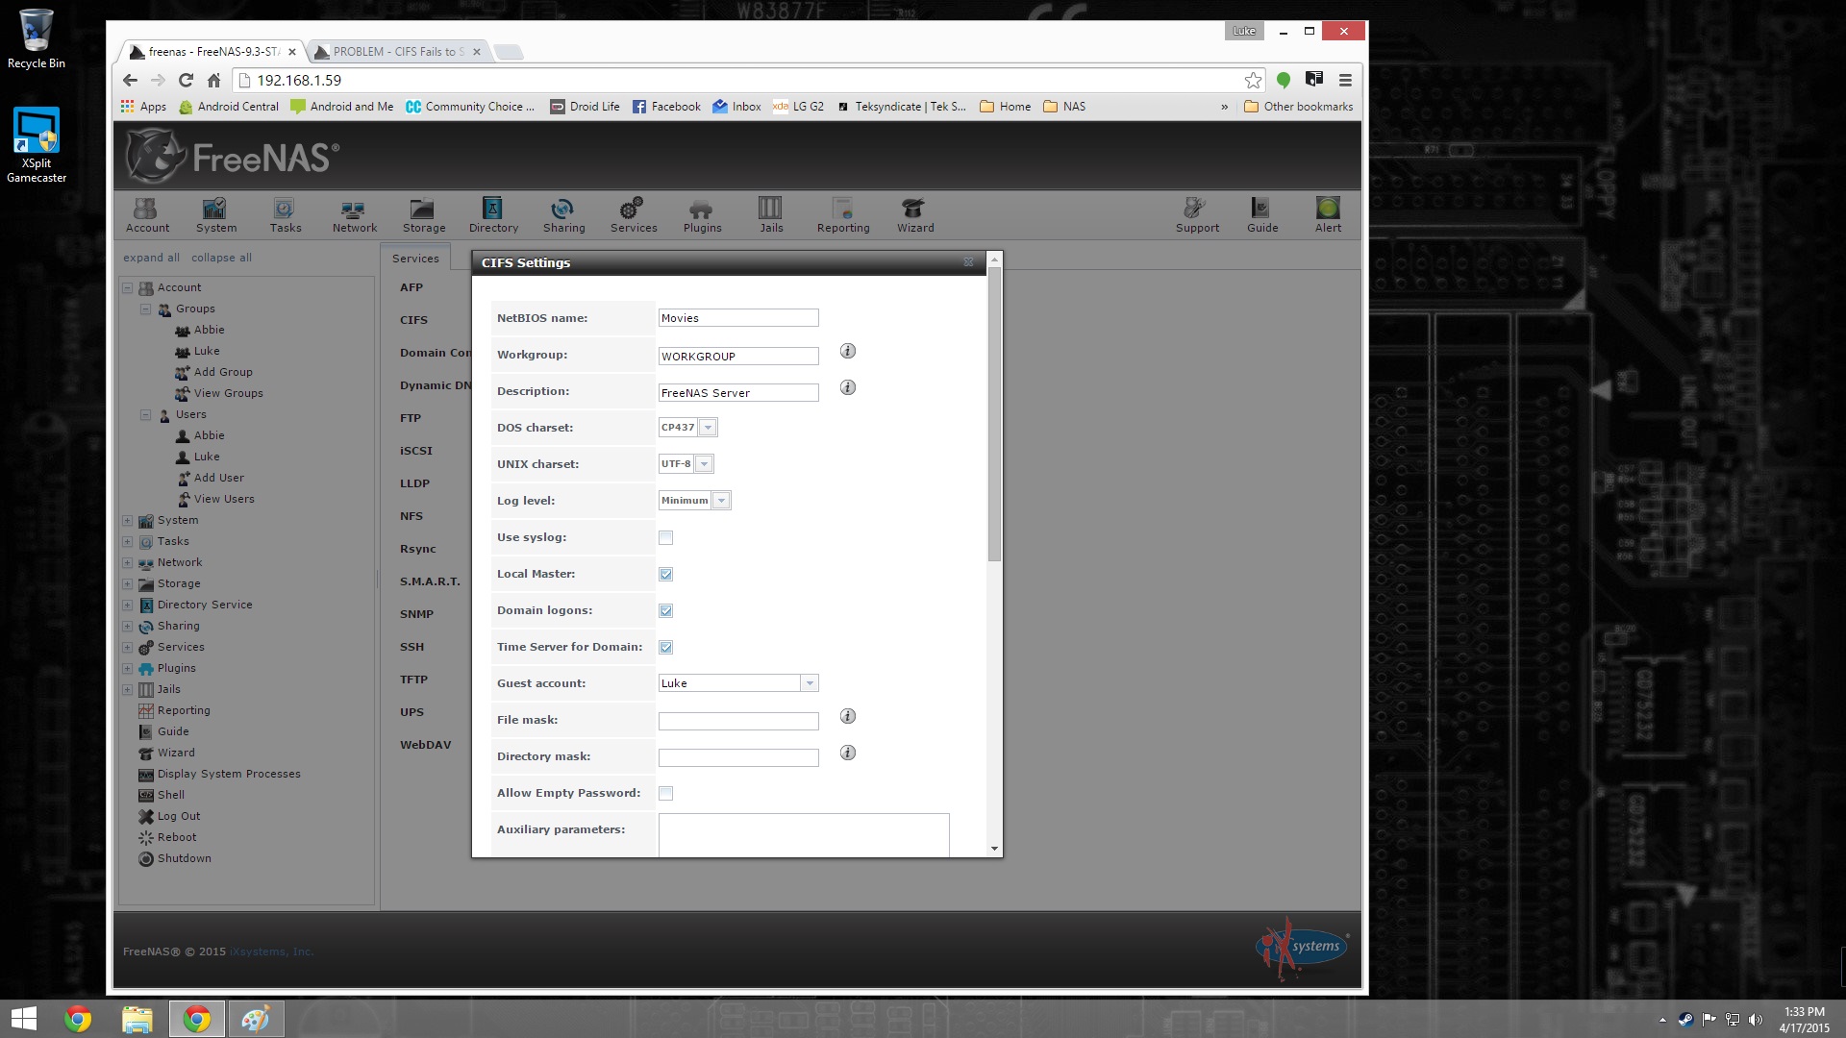
Task: Open Other bookmarks folder
Action: pos(1298,107)
